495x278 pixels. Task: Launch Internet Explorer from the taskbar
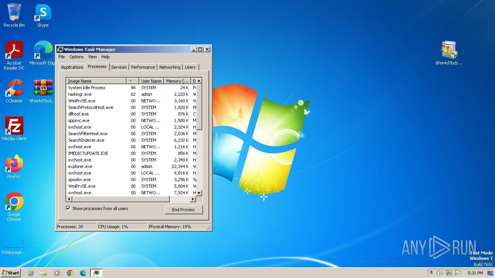(x=31, y=273)
